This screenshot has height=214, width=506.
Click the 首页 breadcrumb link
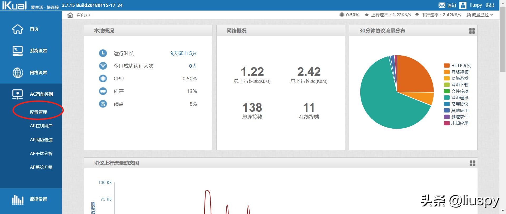[81, 15]
